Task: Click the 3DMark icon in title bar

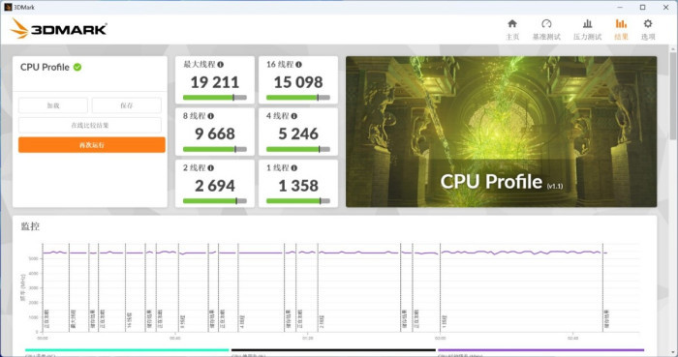Action: 8,7
